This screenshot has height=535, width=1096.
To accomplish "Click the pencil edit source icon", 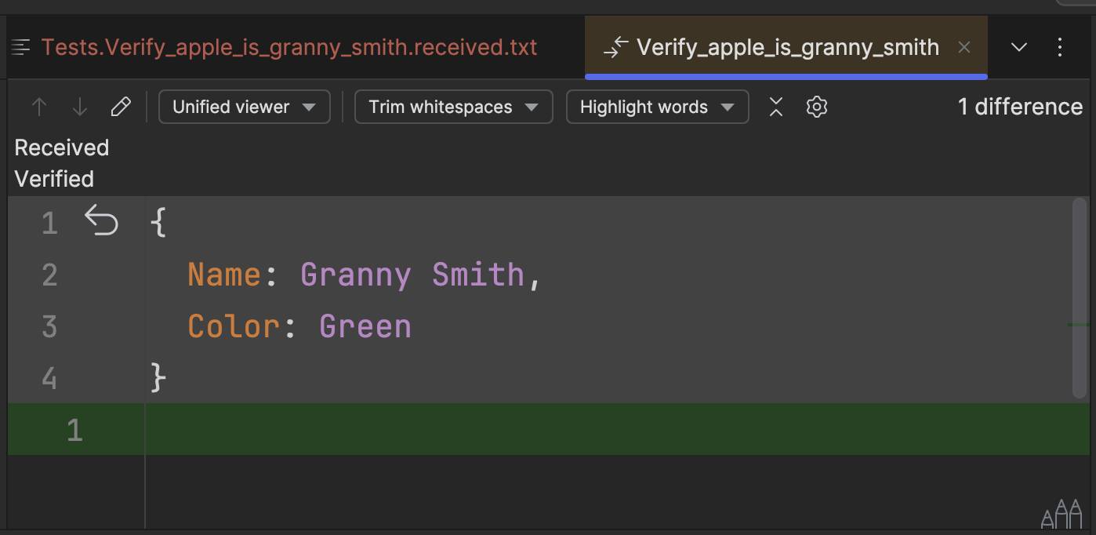I will coord(121,107).
